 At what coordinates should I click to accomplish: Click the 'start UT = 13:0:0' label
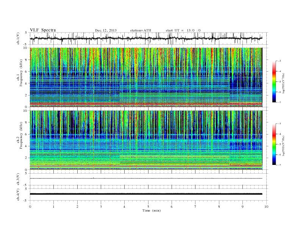(x=183, y=30)
